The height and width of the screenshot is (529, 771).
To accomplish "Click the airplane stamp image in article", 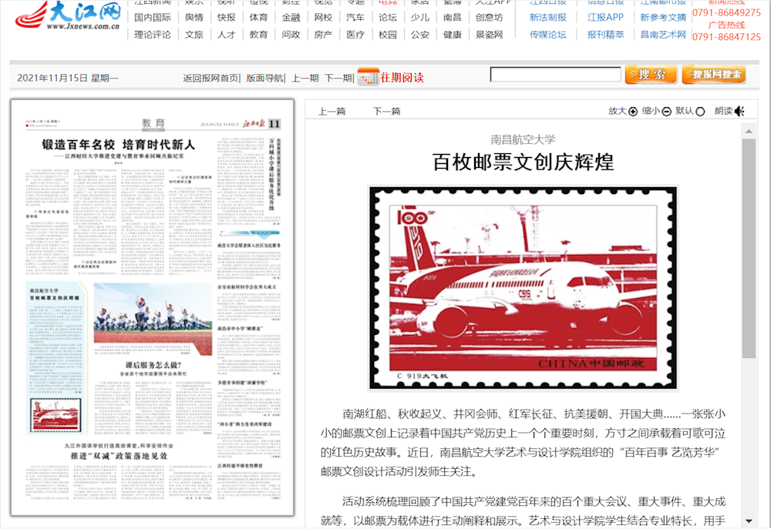I will [x=523, y=287].
